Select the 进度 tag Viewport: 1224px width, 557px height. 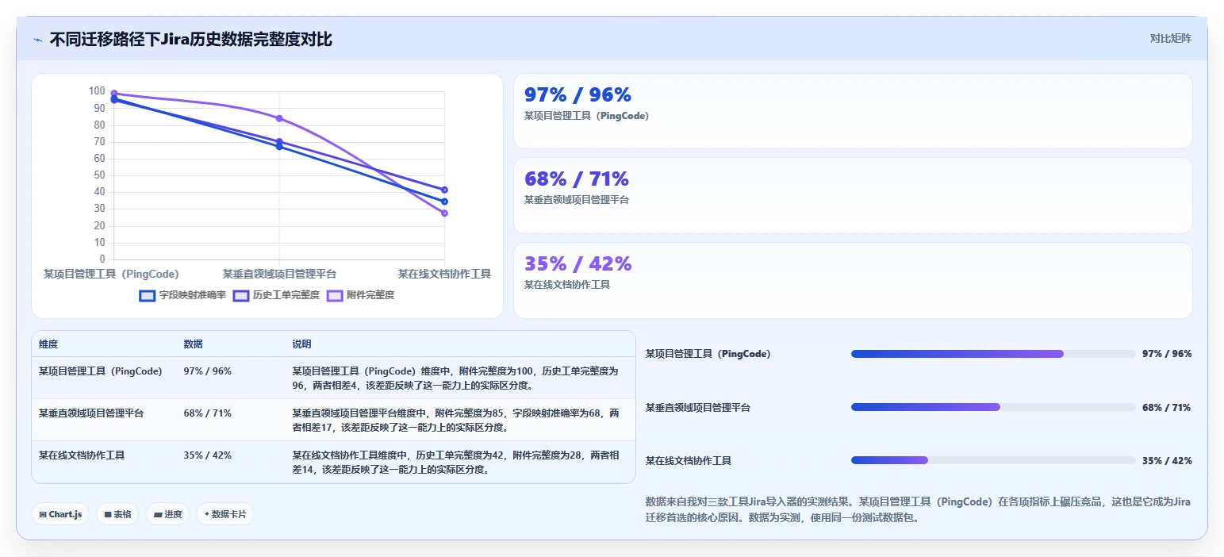pos(167,514)
